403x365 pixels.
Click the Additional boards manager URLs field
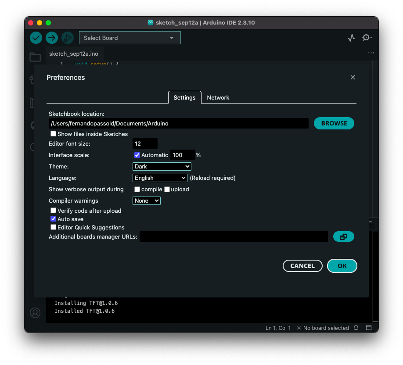pyautogui.click(x=234, y=236)
